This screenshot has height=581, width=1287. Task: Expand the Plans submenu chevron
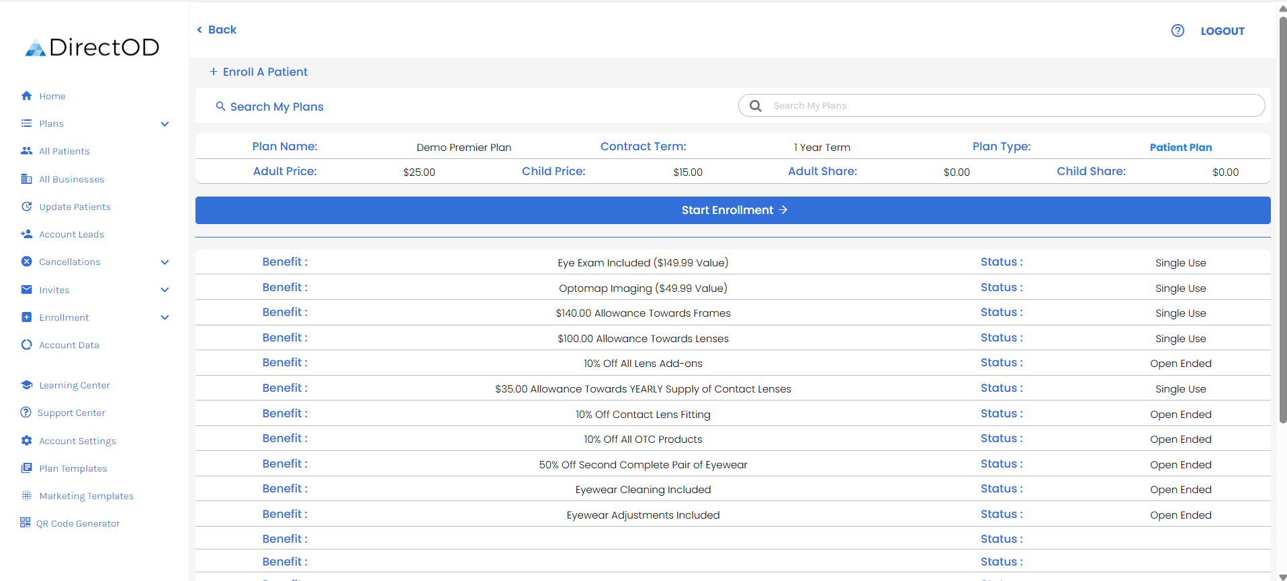(x=165, y=124)
